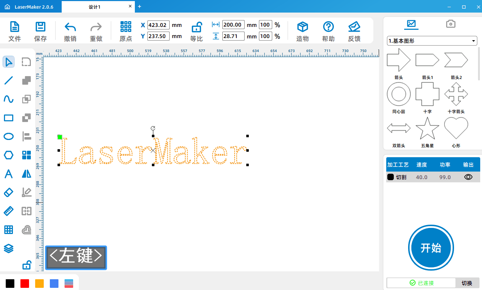Click the height percentage field
The width and height of the screenshot is (482, 290).
click(x=265, y=36)
